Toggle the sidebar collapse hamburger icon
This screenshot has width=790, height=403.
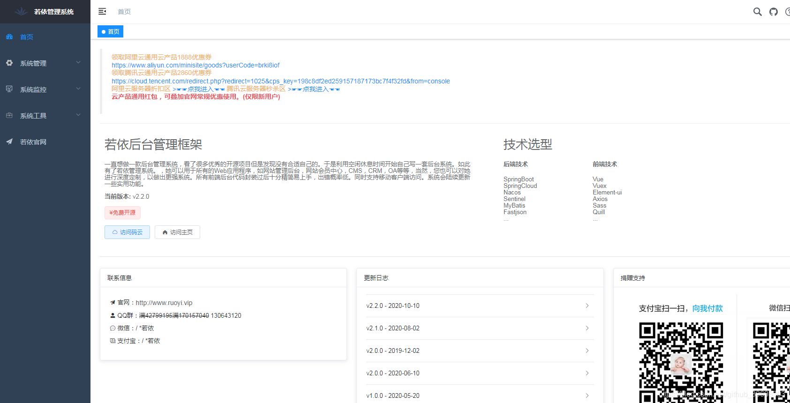(102, 11)
